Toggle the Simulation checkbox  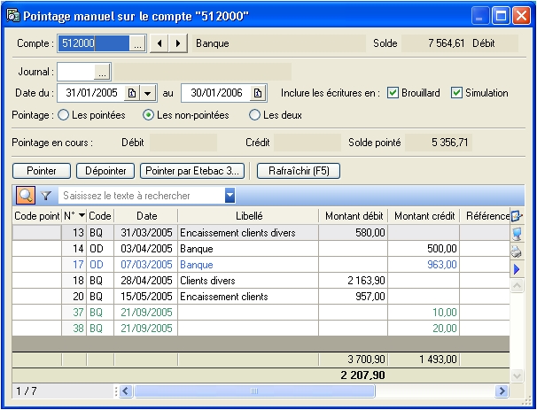(456, 93)
